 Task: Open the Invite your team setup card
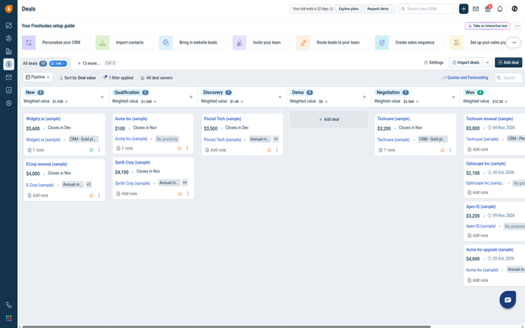point(262,43)
